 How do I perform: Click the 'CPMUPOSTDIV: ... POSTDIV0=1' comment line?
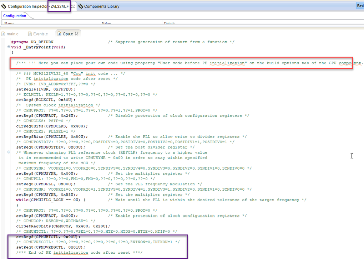pos(125,142)
